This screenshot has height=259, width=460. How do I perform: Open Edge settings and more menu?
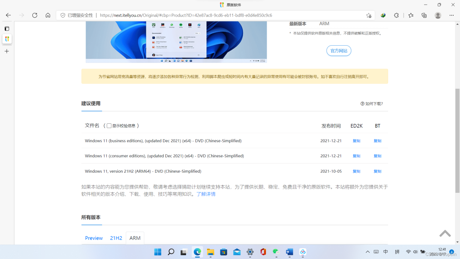[x=451, y=15]
